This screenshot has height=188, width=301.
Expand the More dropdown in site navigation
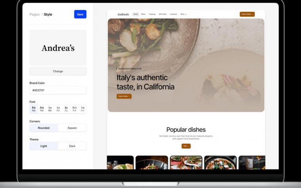tap(183, 14)
